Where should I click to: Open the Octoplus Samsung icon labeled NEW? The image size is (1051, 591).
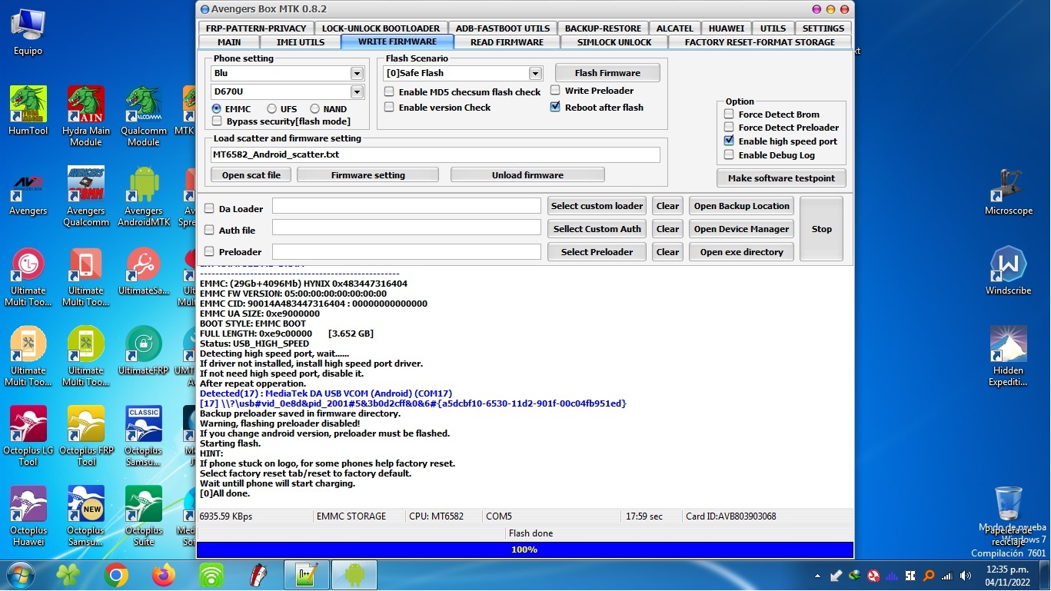tap(86, 516)
